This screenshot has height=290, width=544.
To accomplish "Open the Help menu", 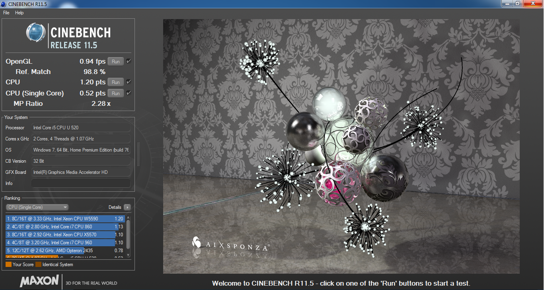I will pyautogui.click(x=19, y=13).
